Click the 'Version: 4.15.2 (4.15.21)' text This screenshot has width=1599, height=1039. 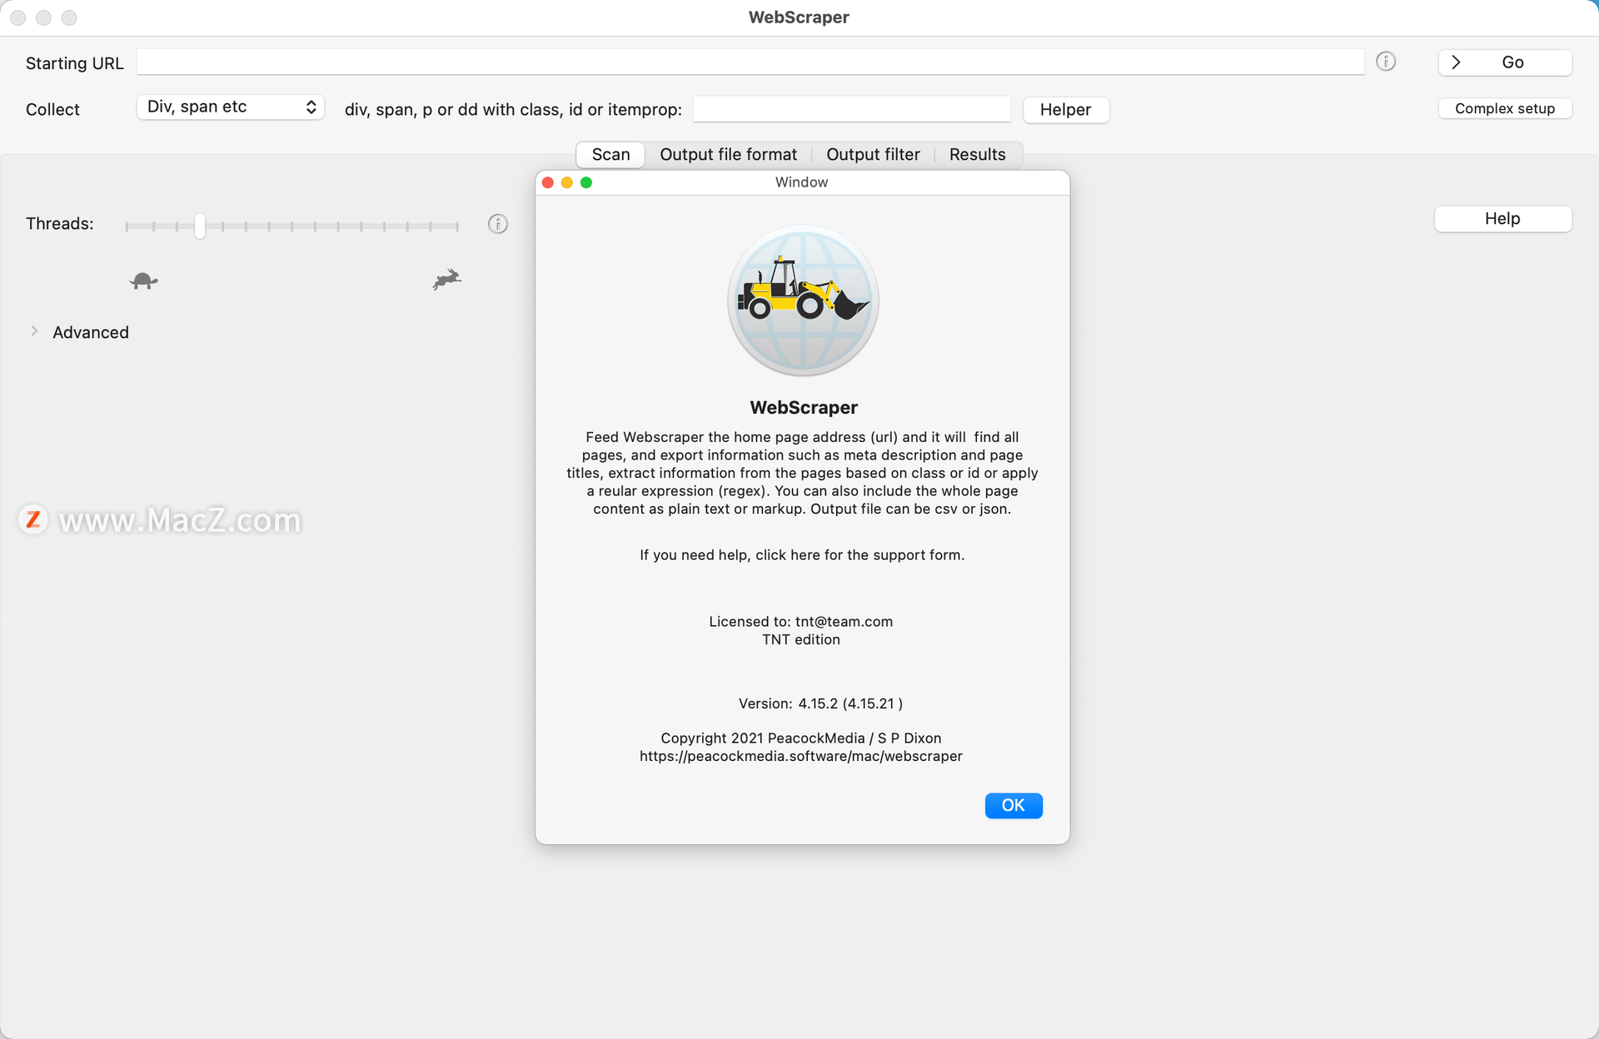pos(820,703)
